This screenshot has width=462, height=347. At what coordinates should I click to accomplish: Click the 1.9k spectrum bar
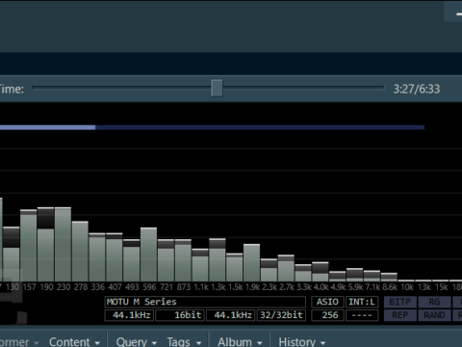click(252, 263)
